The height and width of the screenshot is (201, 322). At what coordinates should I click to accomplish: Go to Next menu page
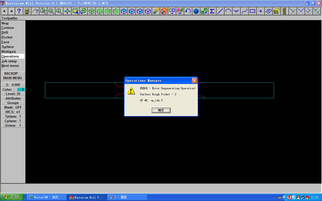pos(10,66)
